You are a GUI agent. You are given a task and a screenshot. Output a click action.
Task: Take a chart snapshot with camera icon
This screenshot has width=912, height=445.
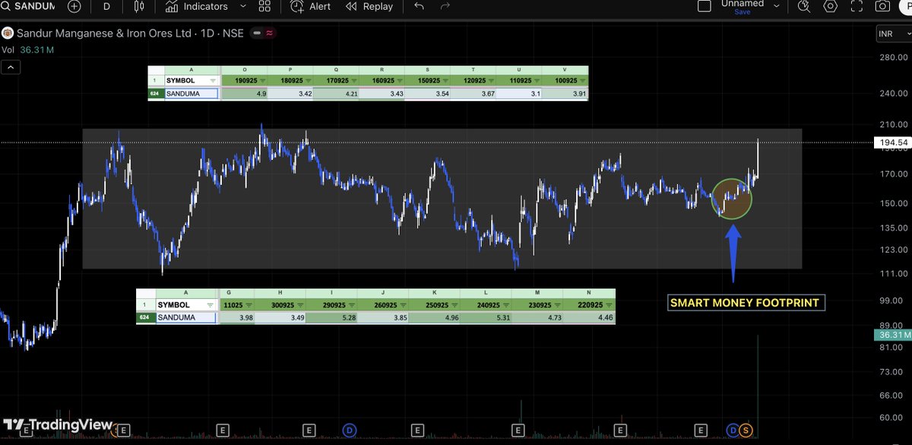point(882,6)
